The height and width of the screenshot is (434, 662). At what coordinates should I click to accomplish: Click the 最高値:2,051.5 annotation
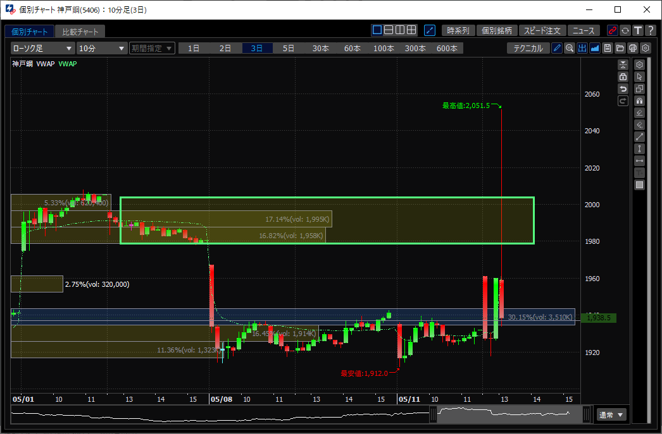pos(466,105)
